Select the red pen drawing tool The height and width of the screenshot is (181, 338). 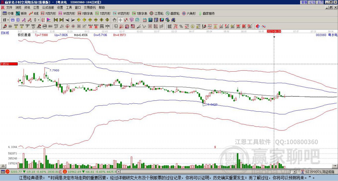(x=5, y=26)
